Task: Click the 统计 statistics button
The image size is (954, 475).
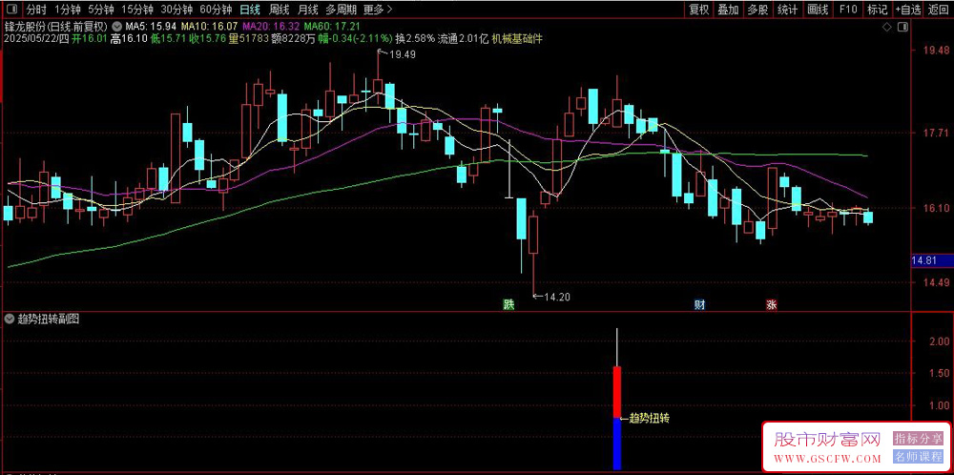Action: [x=788, y=10]
